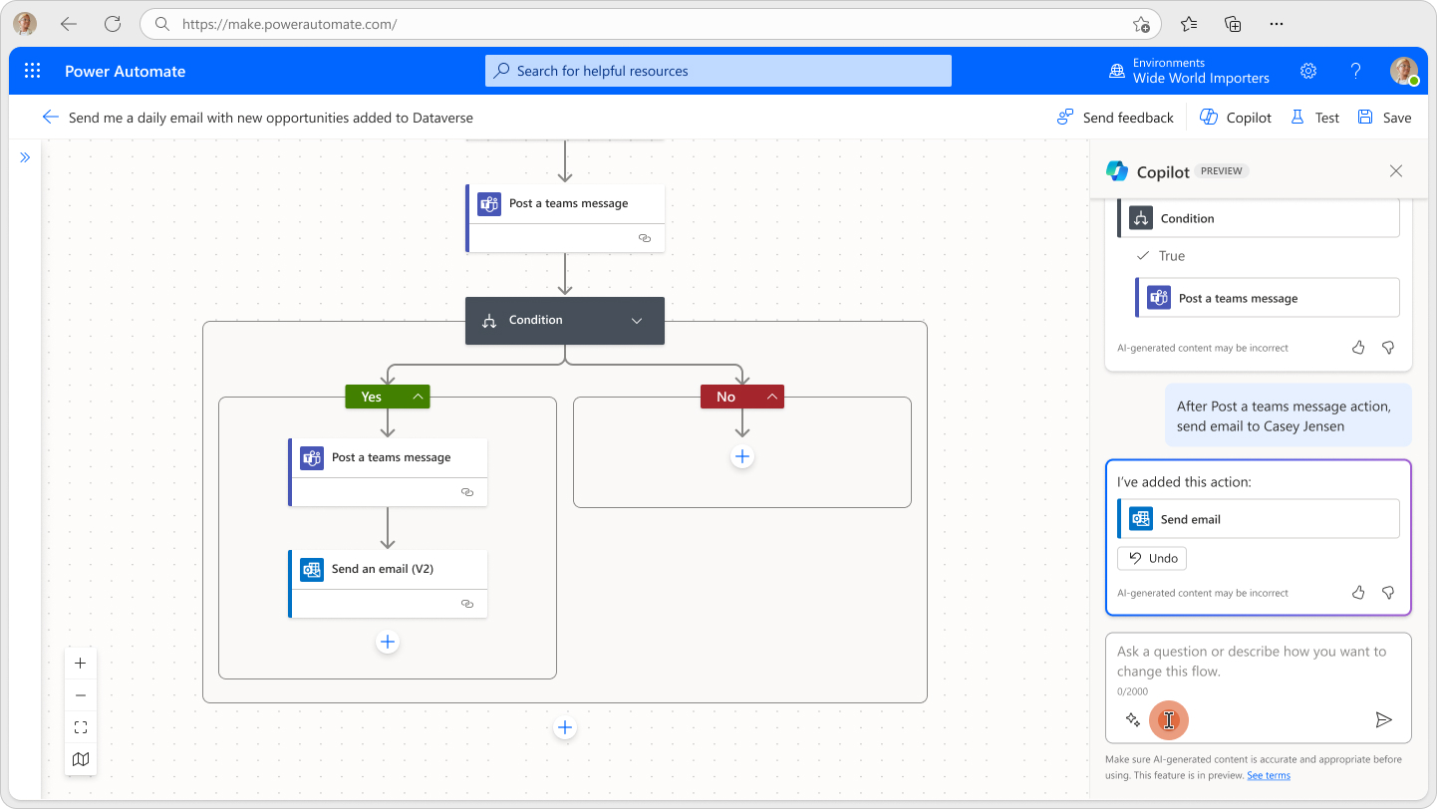Dislike the first Copilot response
This screenshot has height=809, width=1437.
point(1388,348)
